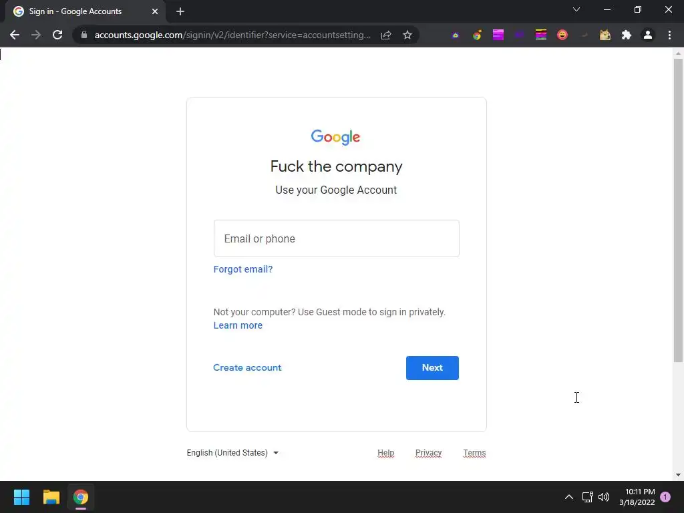Open the volume speaker tray icon
Viewport: 684px width, 513px height.
(604, 497)
